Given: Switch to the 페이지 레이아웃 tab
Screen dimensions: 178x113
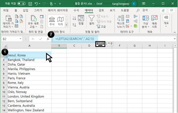Looking at the screenshot, I should point(58,10).
